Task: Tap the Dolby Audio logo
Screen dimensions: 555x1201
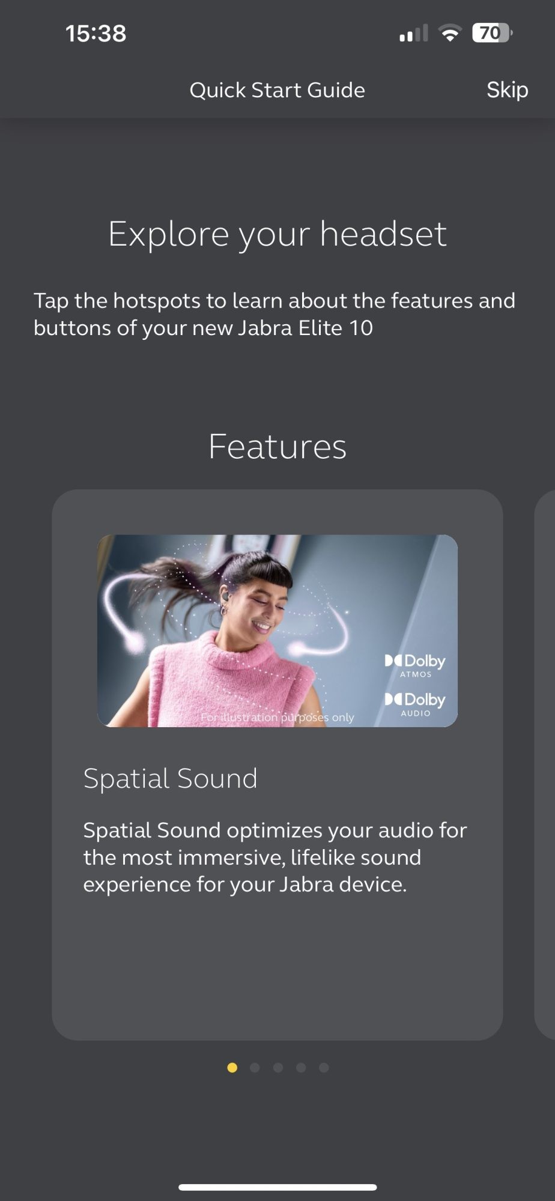Action: pos(415,704)
